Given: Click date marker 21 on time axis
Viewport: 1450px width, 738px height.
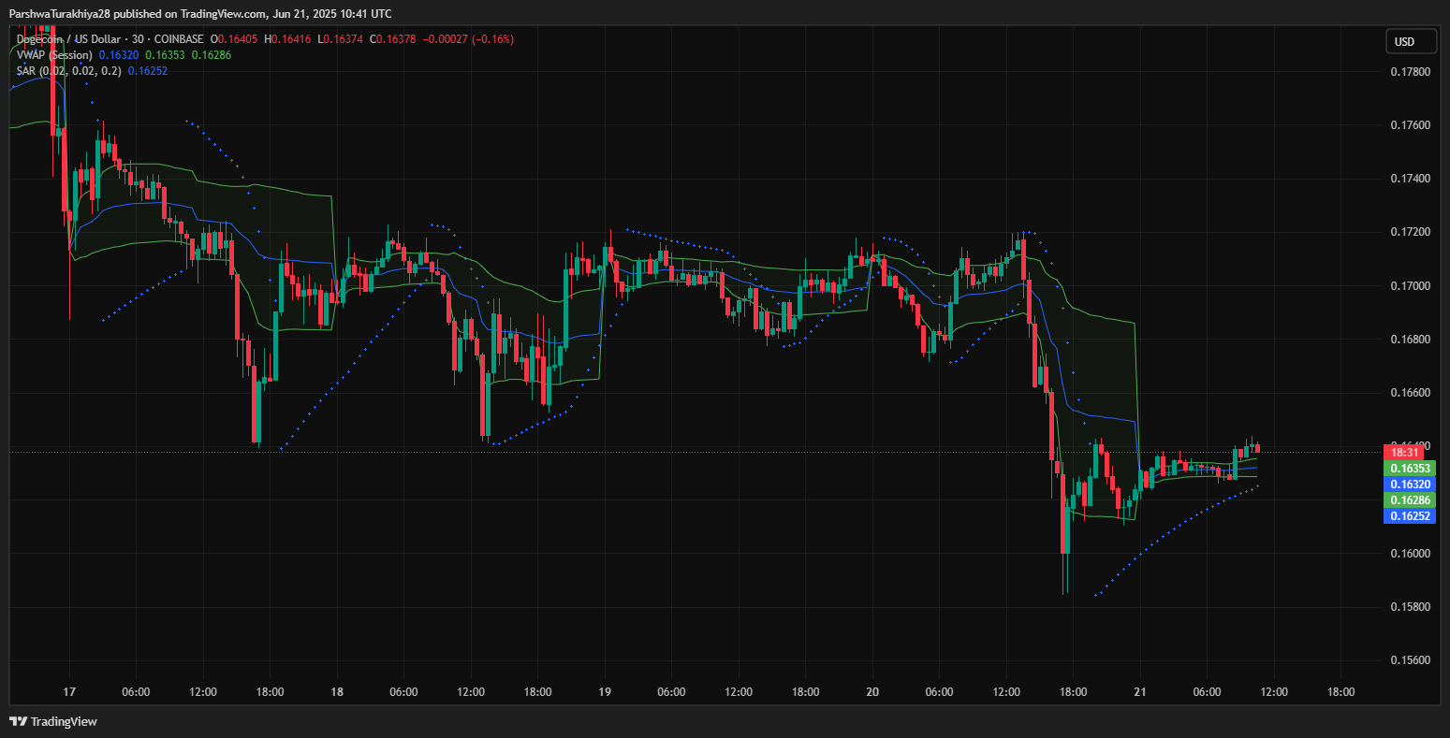Looking at the screenshot, I should click(x=1139, y=692).
